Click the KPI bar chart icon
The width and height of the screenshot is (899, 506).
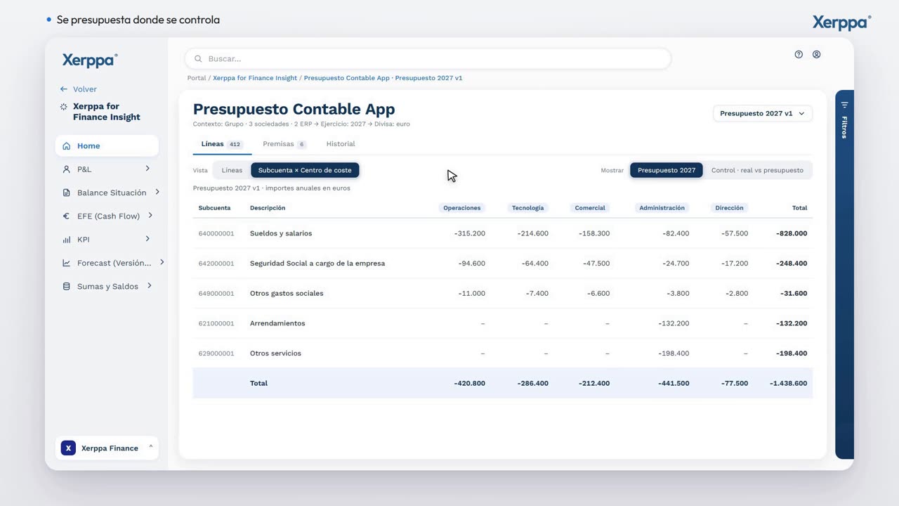coord(66,240)
